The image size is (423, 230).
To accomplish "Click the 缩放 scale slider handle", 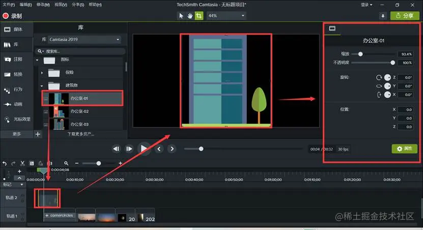I will pyautogui.click(x=360, y=54).
